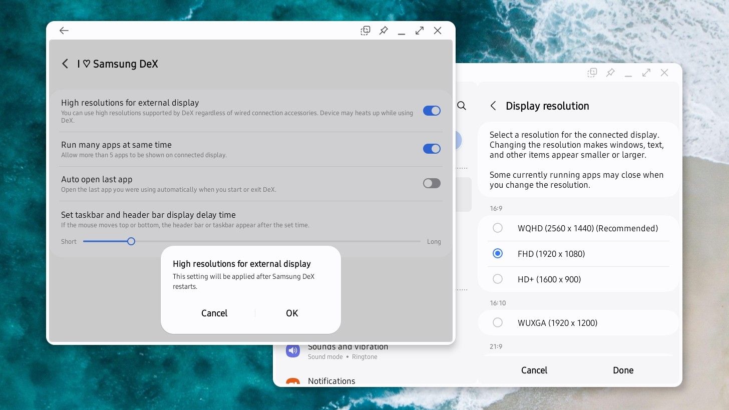This screenshot has height=410, width=729.
Task: Cancel the Display resolution change
Action: coord(534,370)
